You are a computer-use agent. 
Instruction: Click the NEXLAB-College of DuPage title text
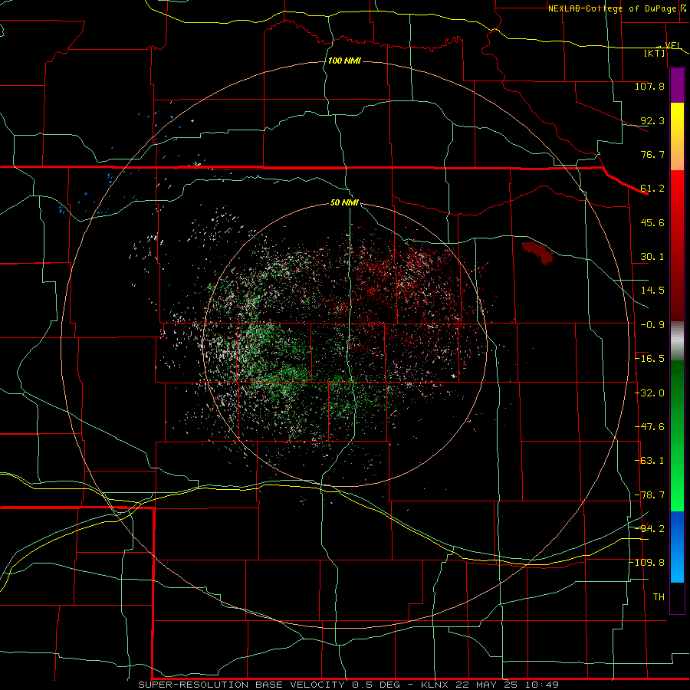[x=612, y=8]
